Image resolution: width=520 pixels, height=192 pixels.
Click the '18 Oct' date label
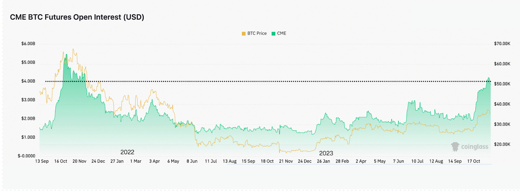(x=267, y=161)
